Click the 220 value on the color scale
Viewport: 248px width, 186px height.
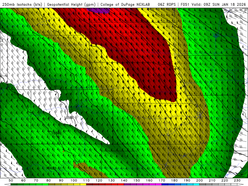pos(224,180)
